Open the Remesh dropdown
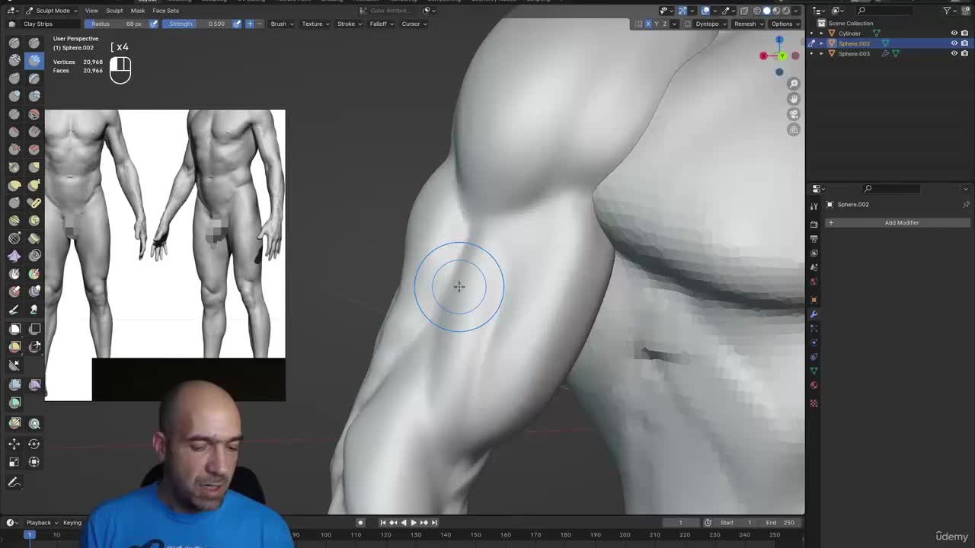 point(748,24)
